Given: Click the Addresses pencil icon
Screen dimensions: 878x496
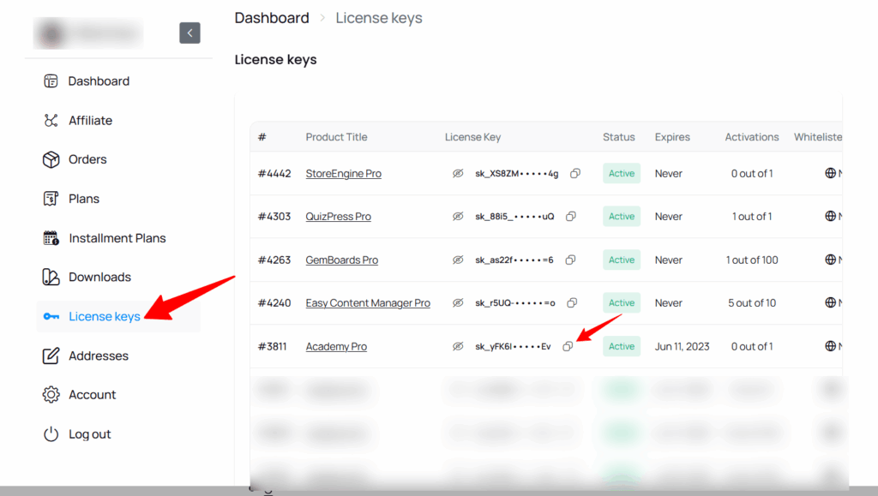Looking at the screenshot, I should point(51,356).
